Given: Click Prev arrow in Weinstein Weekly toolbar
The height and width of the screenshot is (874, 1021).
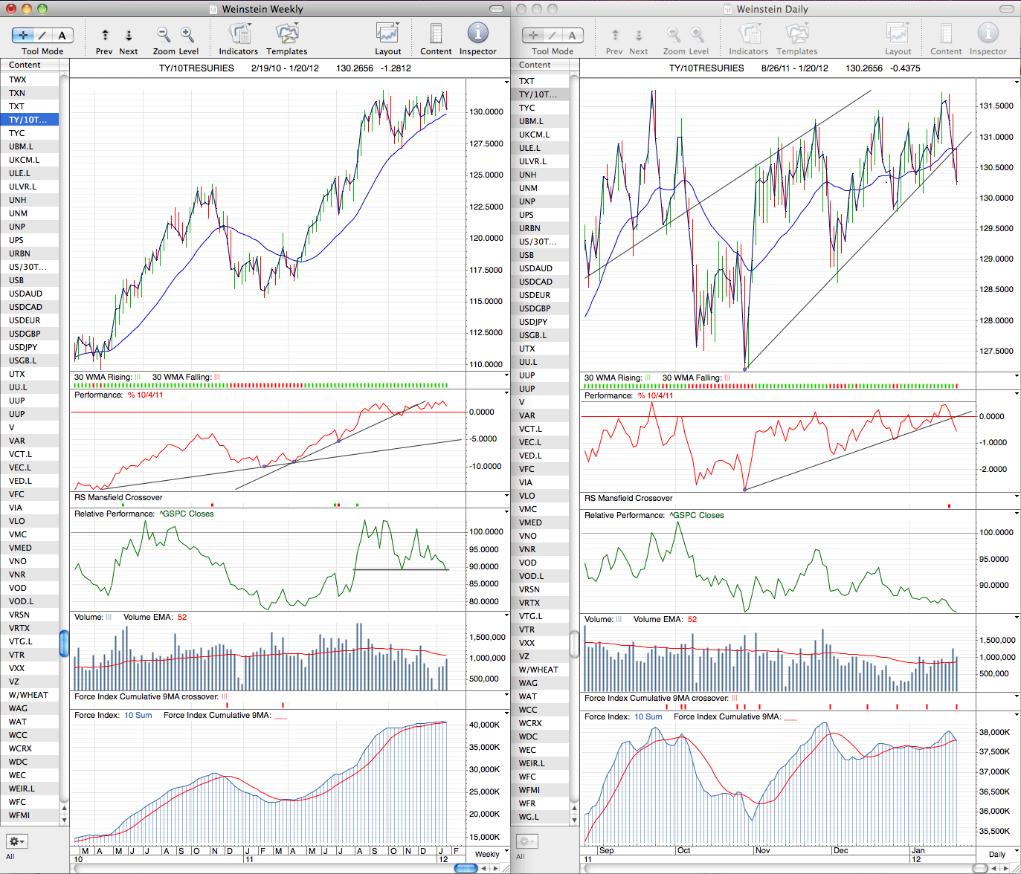Looking at the screenshot, I should 105,35.
